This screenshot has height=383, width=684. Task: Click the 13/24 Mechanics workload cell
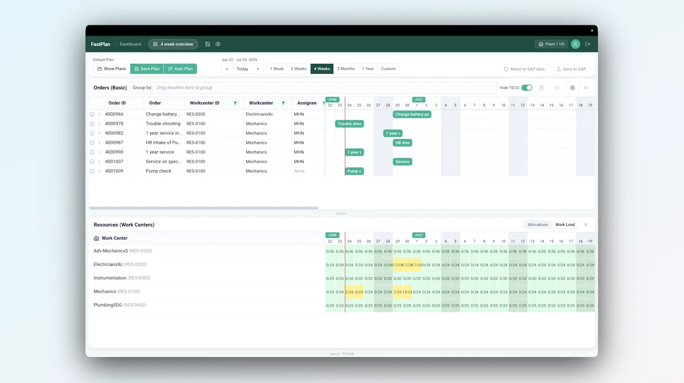(x=407, y=292)
